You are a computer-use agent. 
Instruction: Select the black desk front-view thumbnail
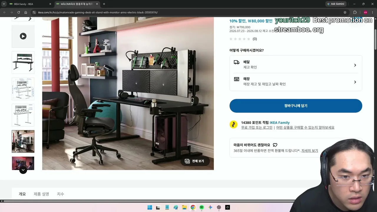(x=23, y=62)
